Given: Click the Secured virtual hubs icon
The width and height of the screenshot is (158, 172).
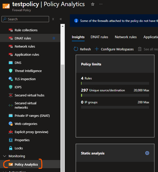Looking at the screenshot, I should (x=11, y=95).
